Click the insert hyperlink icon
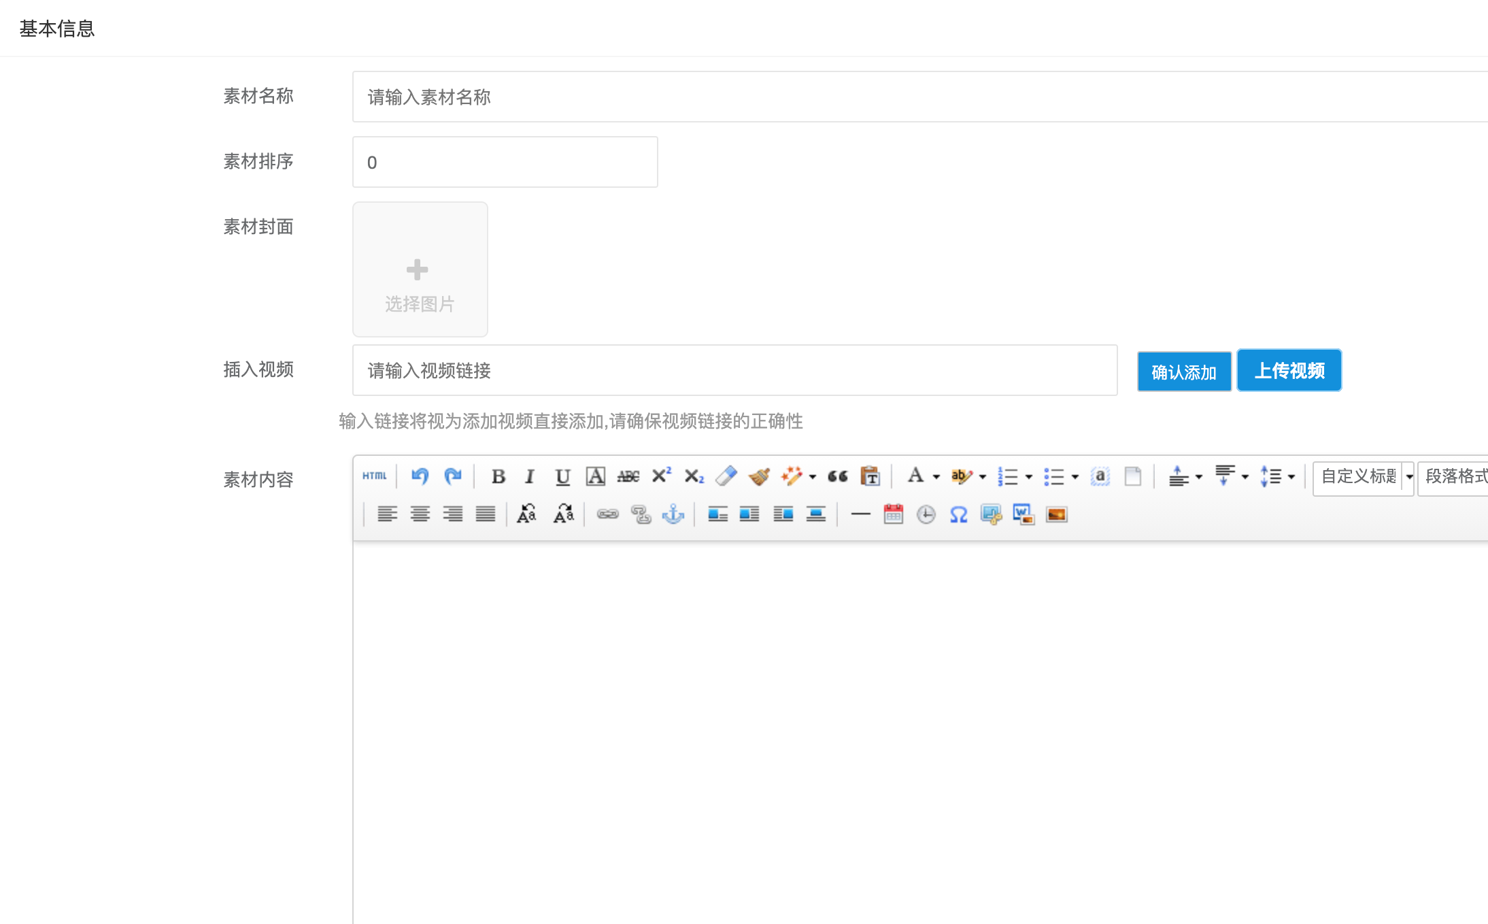Screen dimensions: 1488x924 607,514
